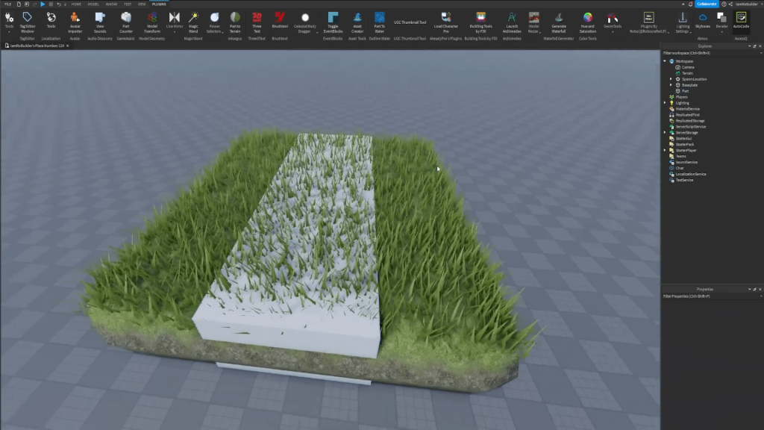Open the GeomTools dropdown
Image resolution: width=764 pixels, height=430 pixels.
tap(613, 22)
